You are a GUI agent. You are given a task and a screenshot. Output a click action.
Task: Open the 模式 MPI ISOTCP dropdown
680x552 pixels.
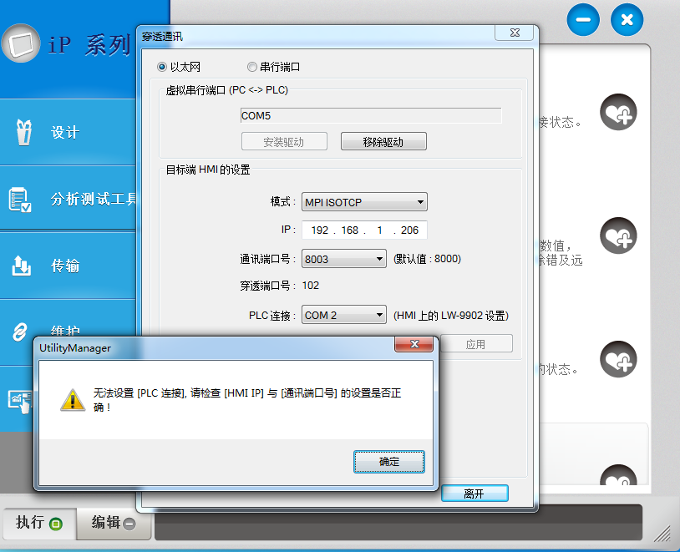click(365, 202)
